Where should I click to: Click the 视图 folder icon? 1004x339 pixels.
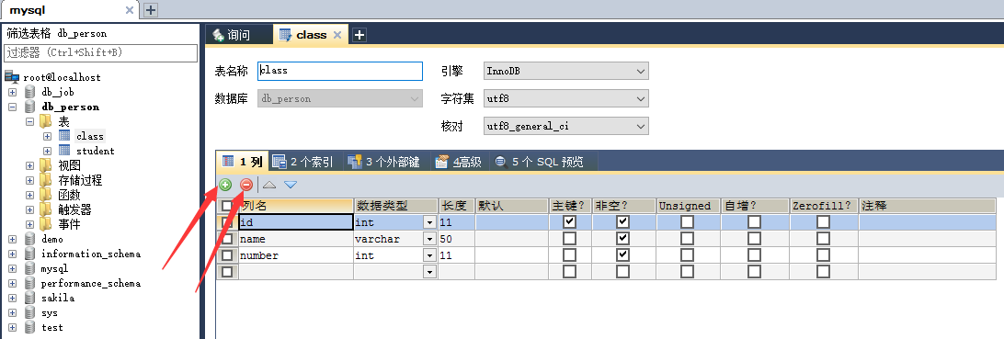tap(46, 165)
